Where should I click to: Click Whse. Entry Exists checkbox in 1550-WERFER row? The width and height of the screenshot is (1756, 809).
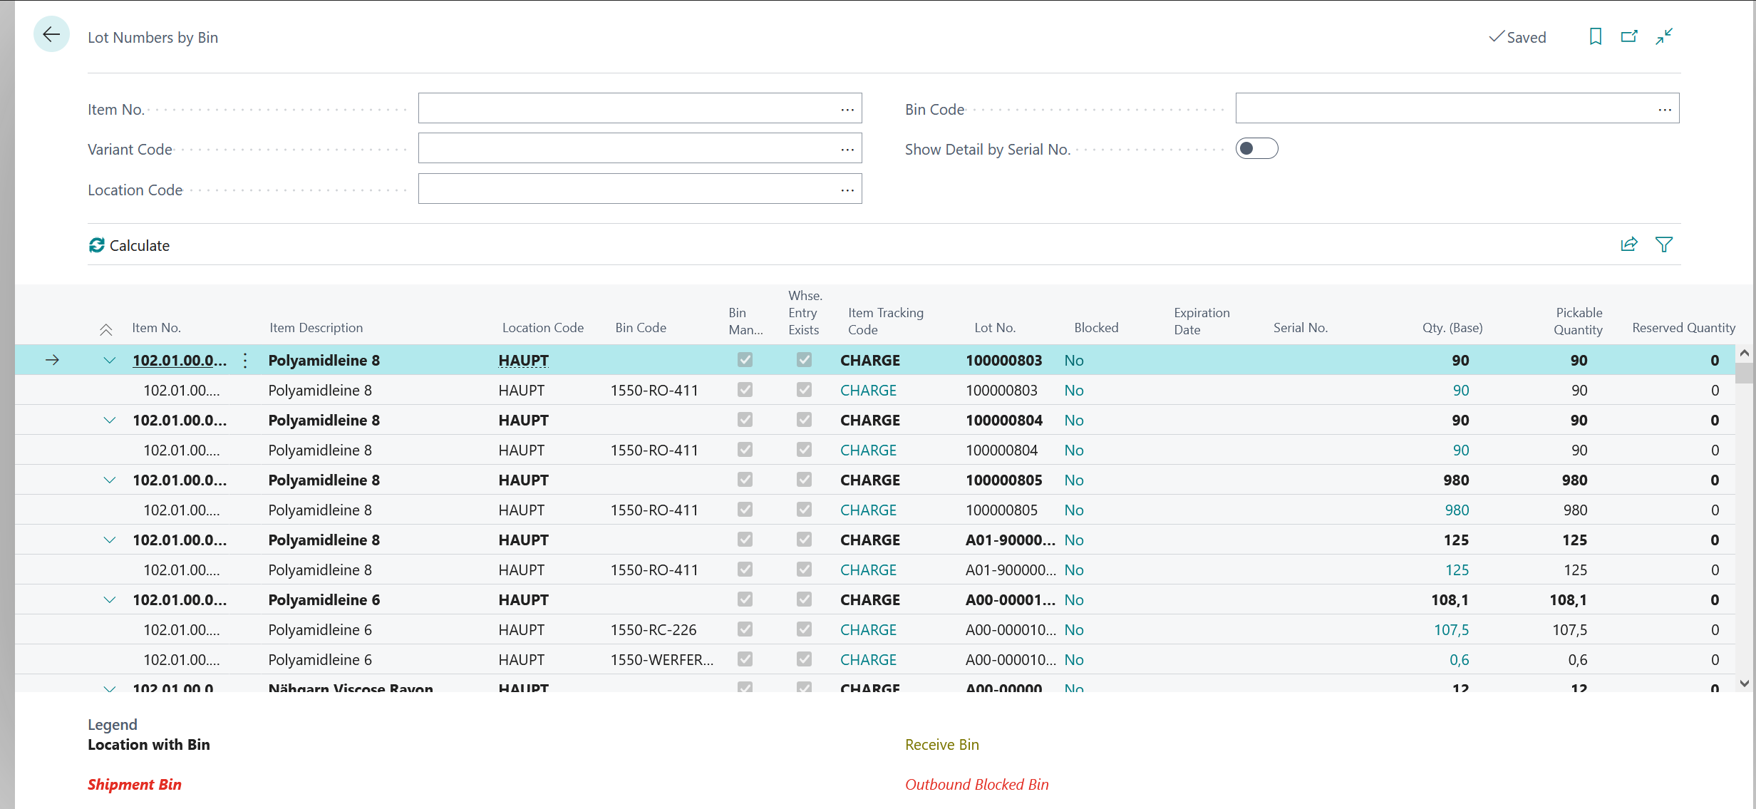804,659
